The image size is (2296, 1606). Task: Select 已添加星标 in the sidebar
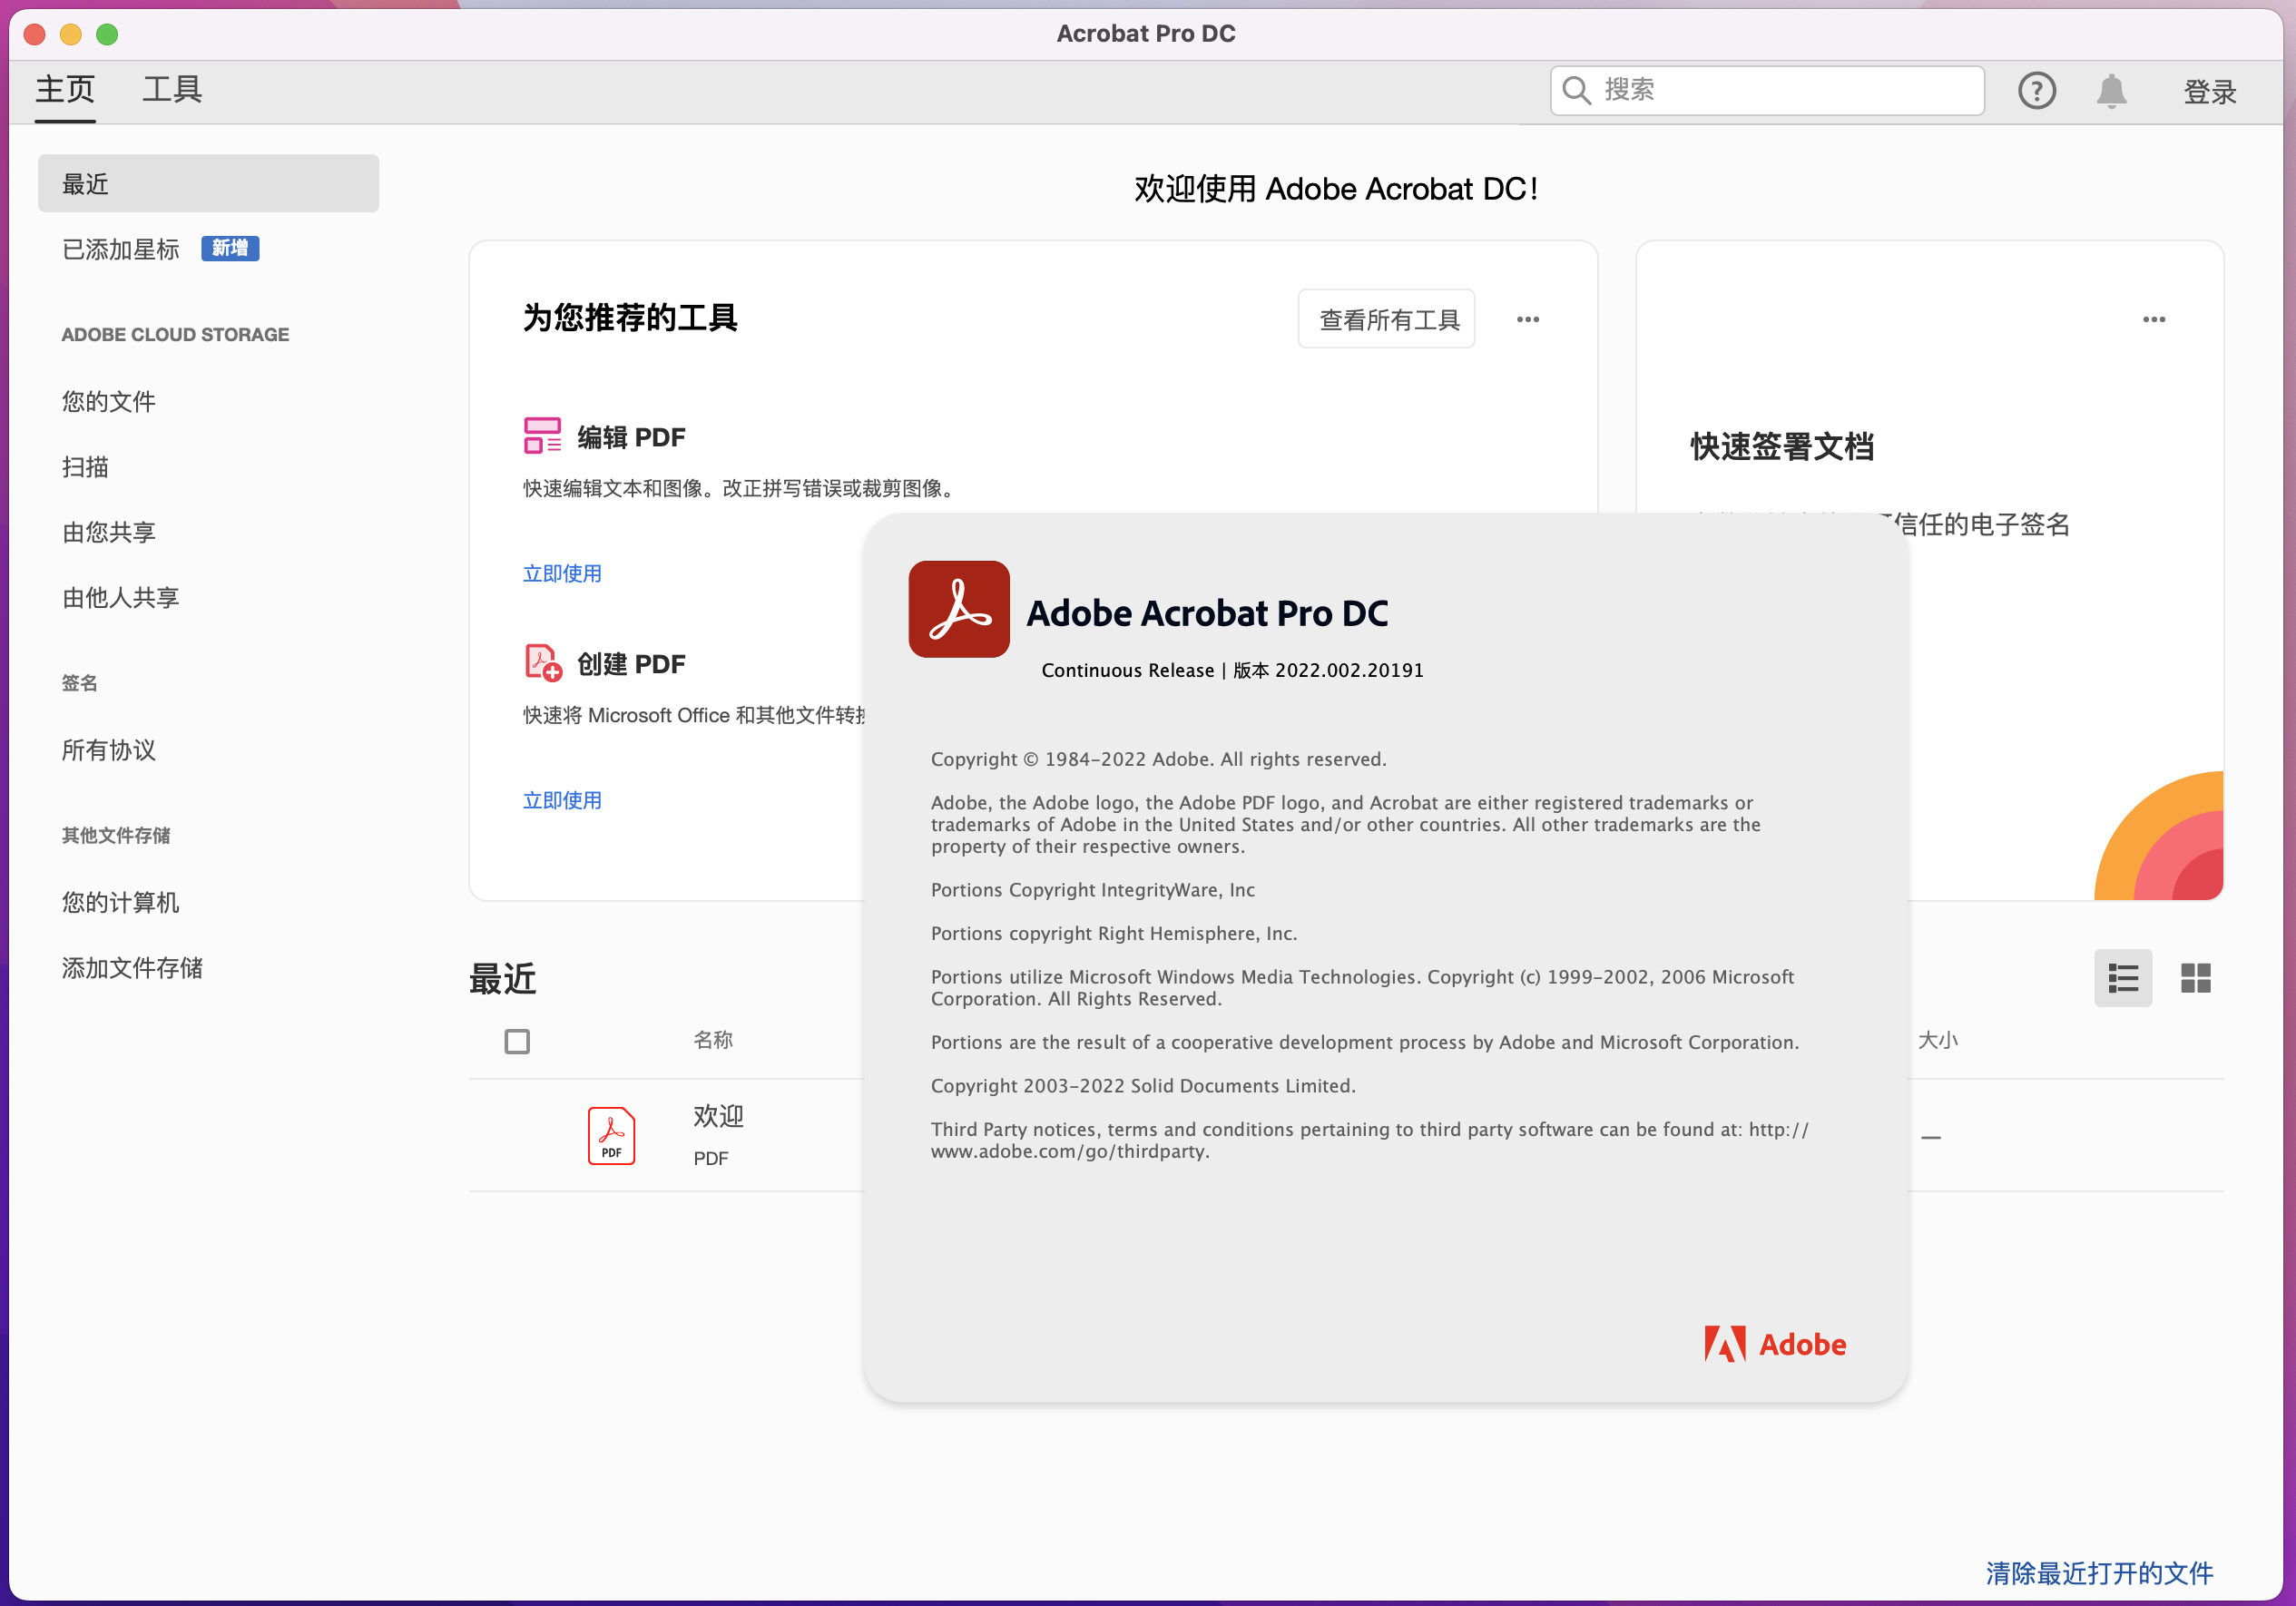(x=121, y=249)
